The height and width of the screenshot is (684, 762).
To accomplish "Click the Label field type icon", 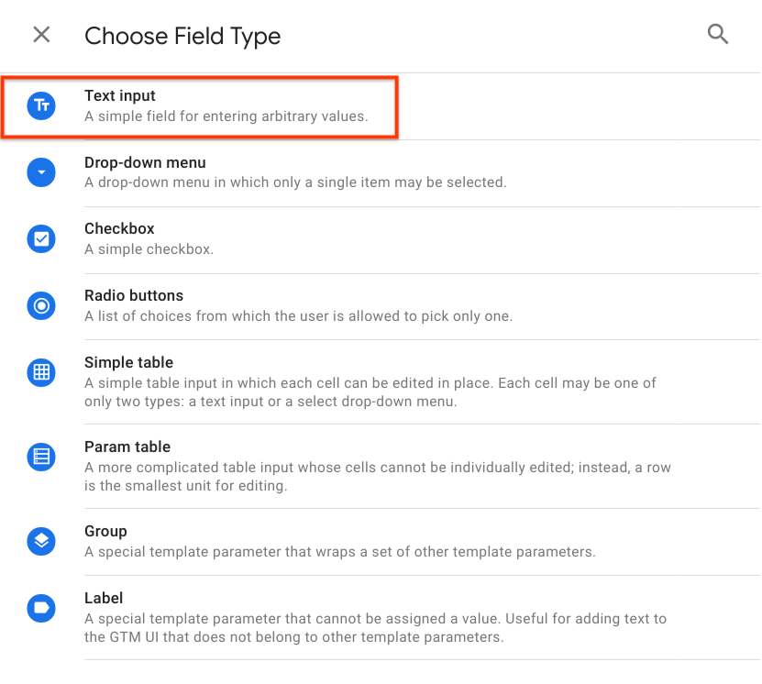I will (x=41, y=608).
